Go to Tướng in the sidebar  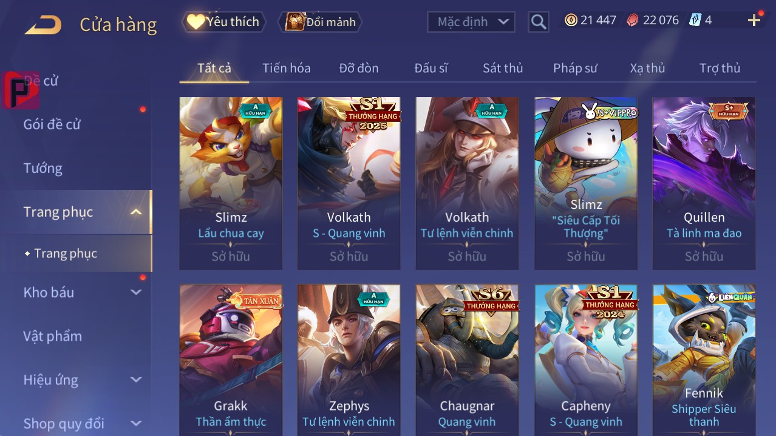click(x=43, y=168)
